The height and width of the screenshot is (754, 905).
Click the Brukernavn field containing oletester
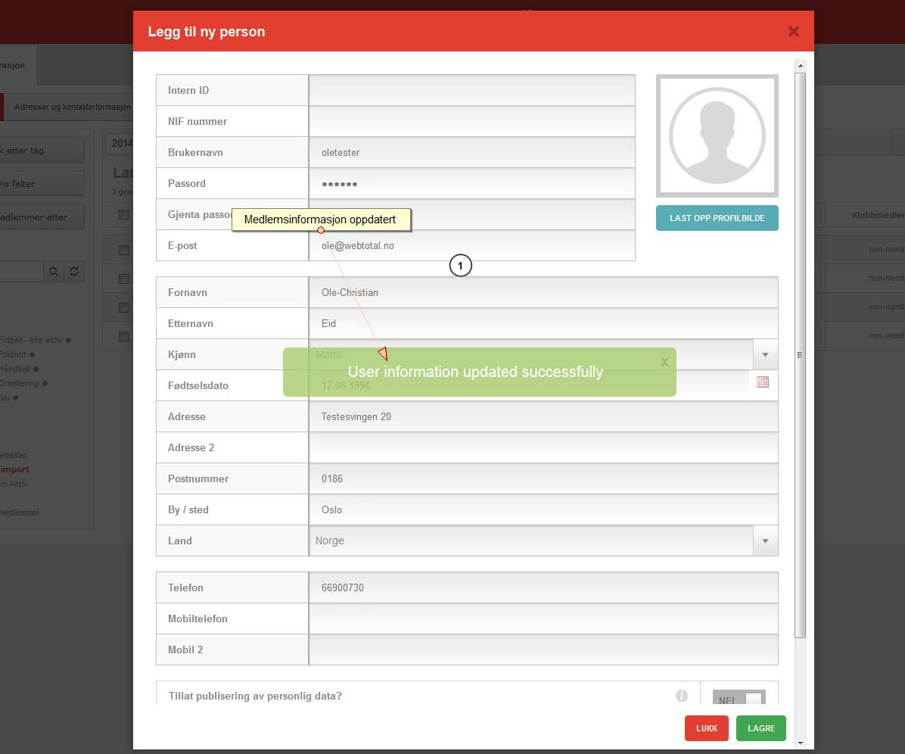472,152
